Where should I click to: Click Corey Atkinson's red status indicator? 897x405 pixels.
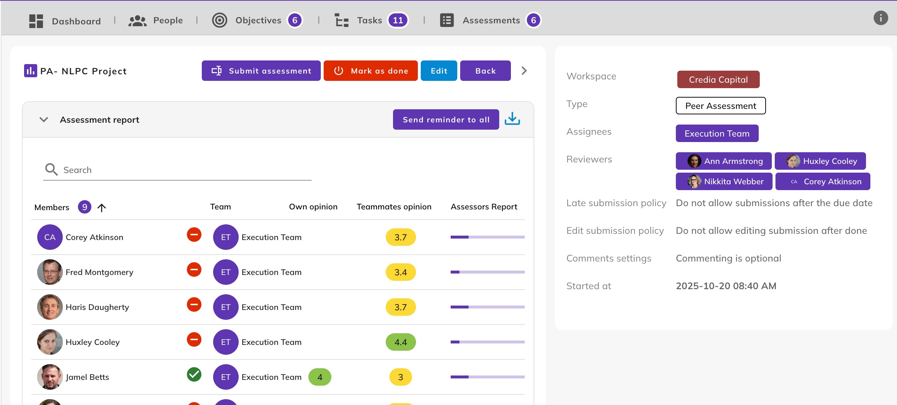194,235
